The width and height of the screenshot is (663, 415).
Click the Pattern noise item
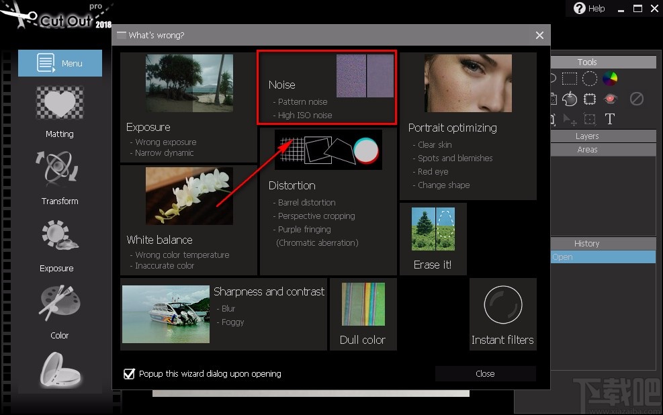(302, 102)
